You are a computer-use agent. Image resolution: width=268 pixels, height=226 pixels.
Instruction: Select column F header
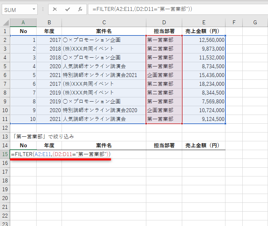click(x=234, y=22)
